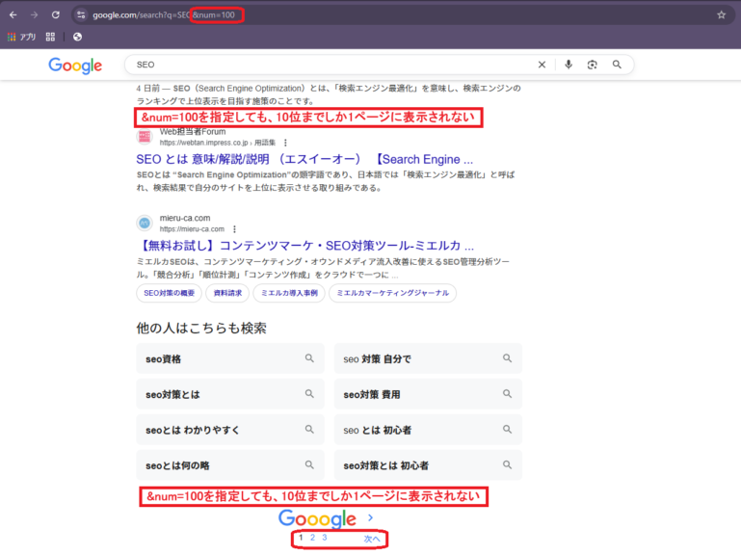
Task: Click the next-page chevron beside Gooogle logo
Action: coord(370,517)
